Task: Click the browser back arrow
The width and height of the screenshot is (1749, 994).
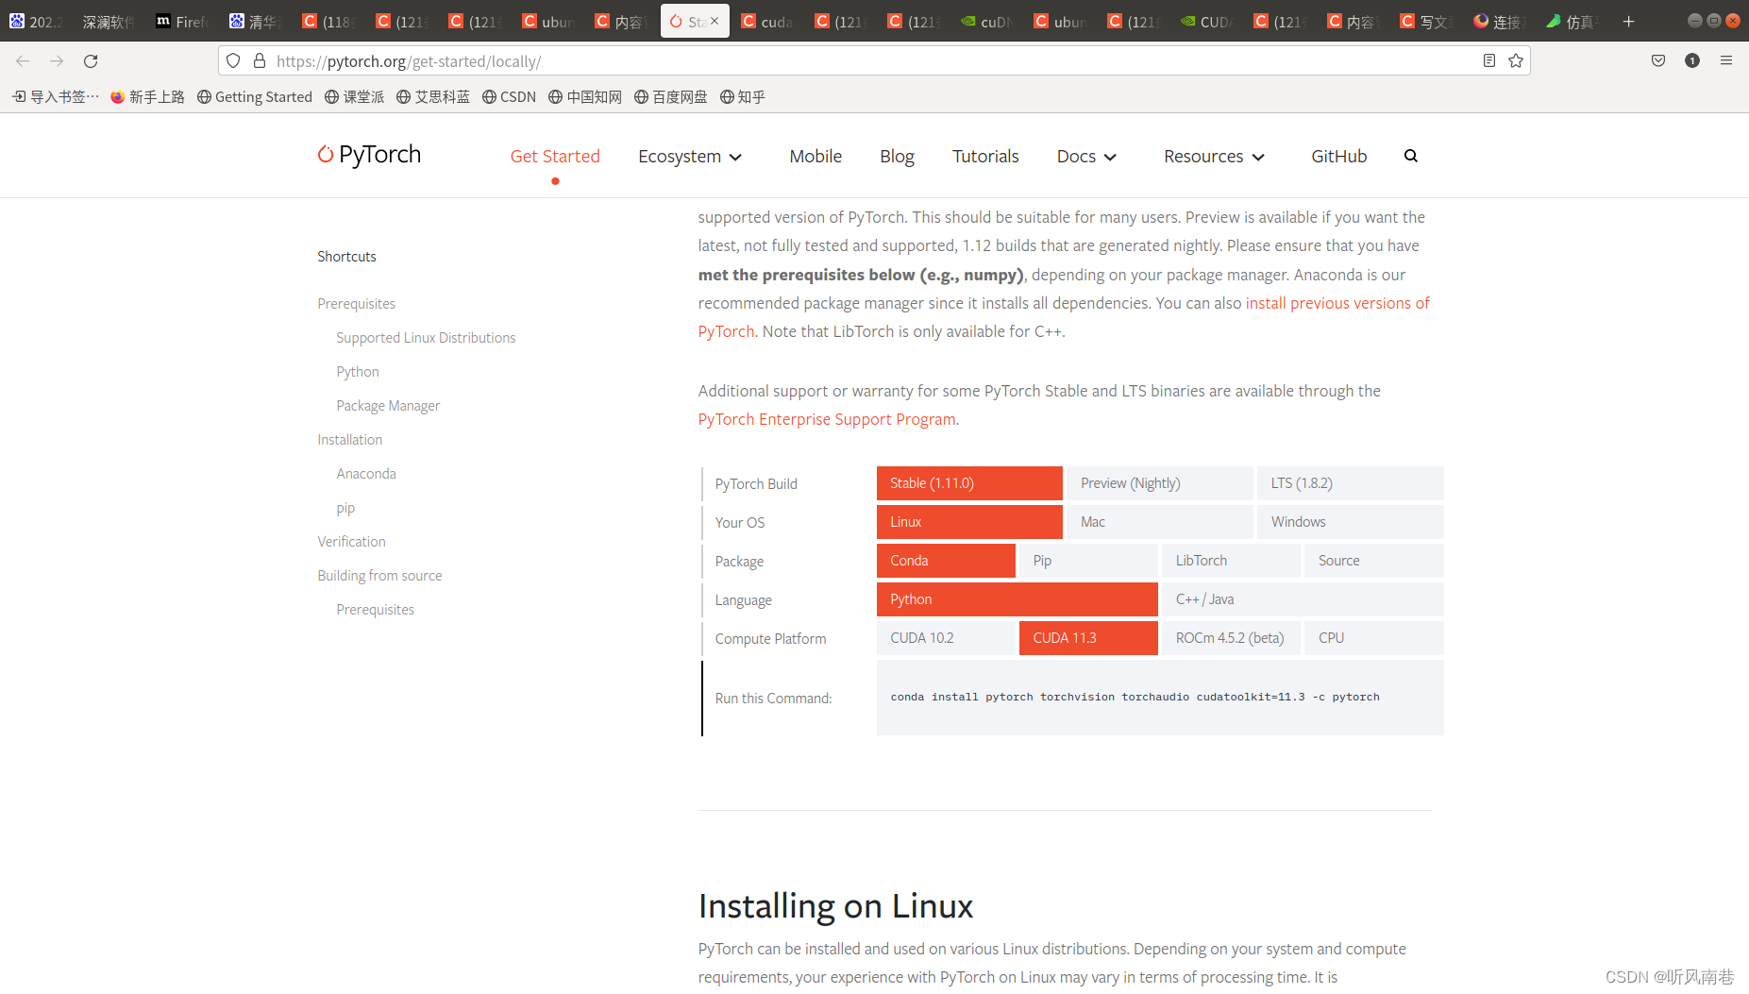Action: (x=23, y=61)
